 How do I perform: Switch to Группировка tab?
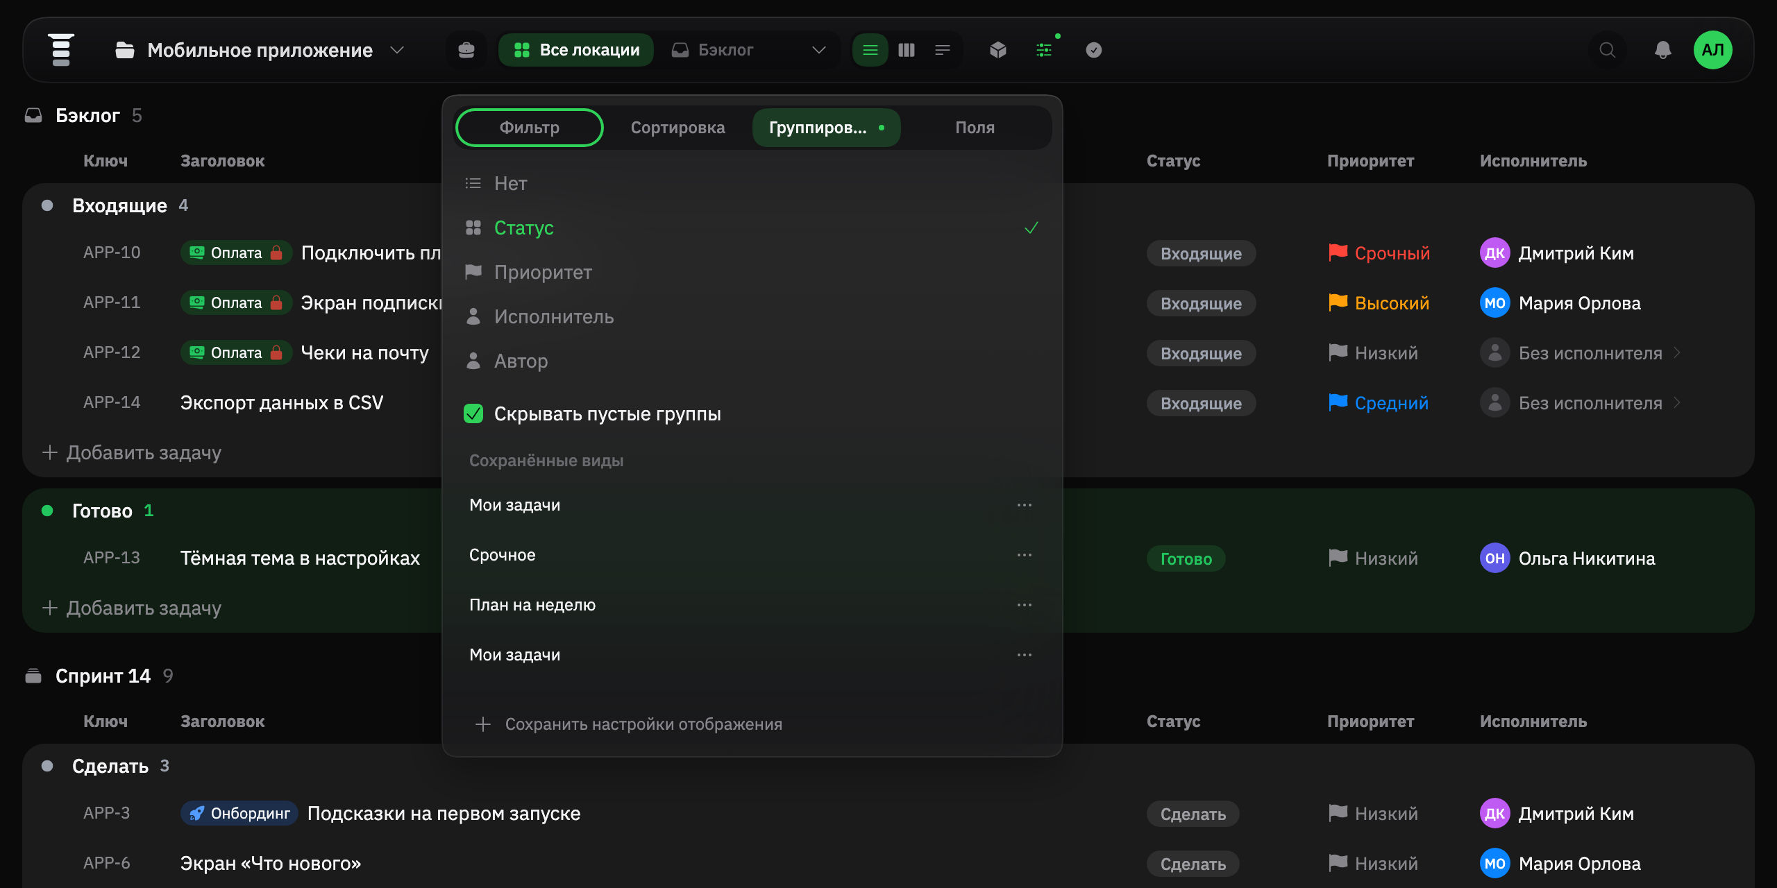[826, 128]
